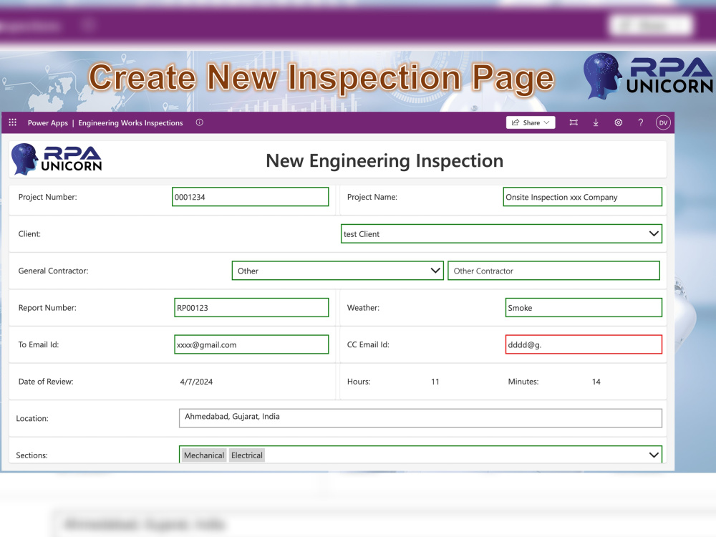Expand the Sections multi-select dropdown
The height and width of the screenshot is (537, 716).
click(x=420, y=455)
